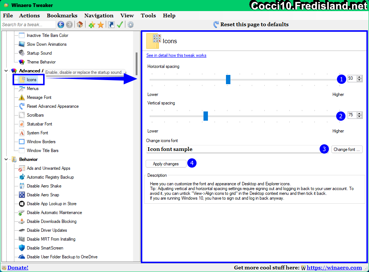Click the Startup Sound speaker icon
The width and height of the screenshot is (369, 272).
(22, 53)
